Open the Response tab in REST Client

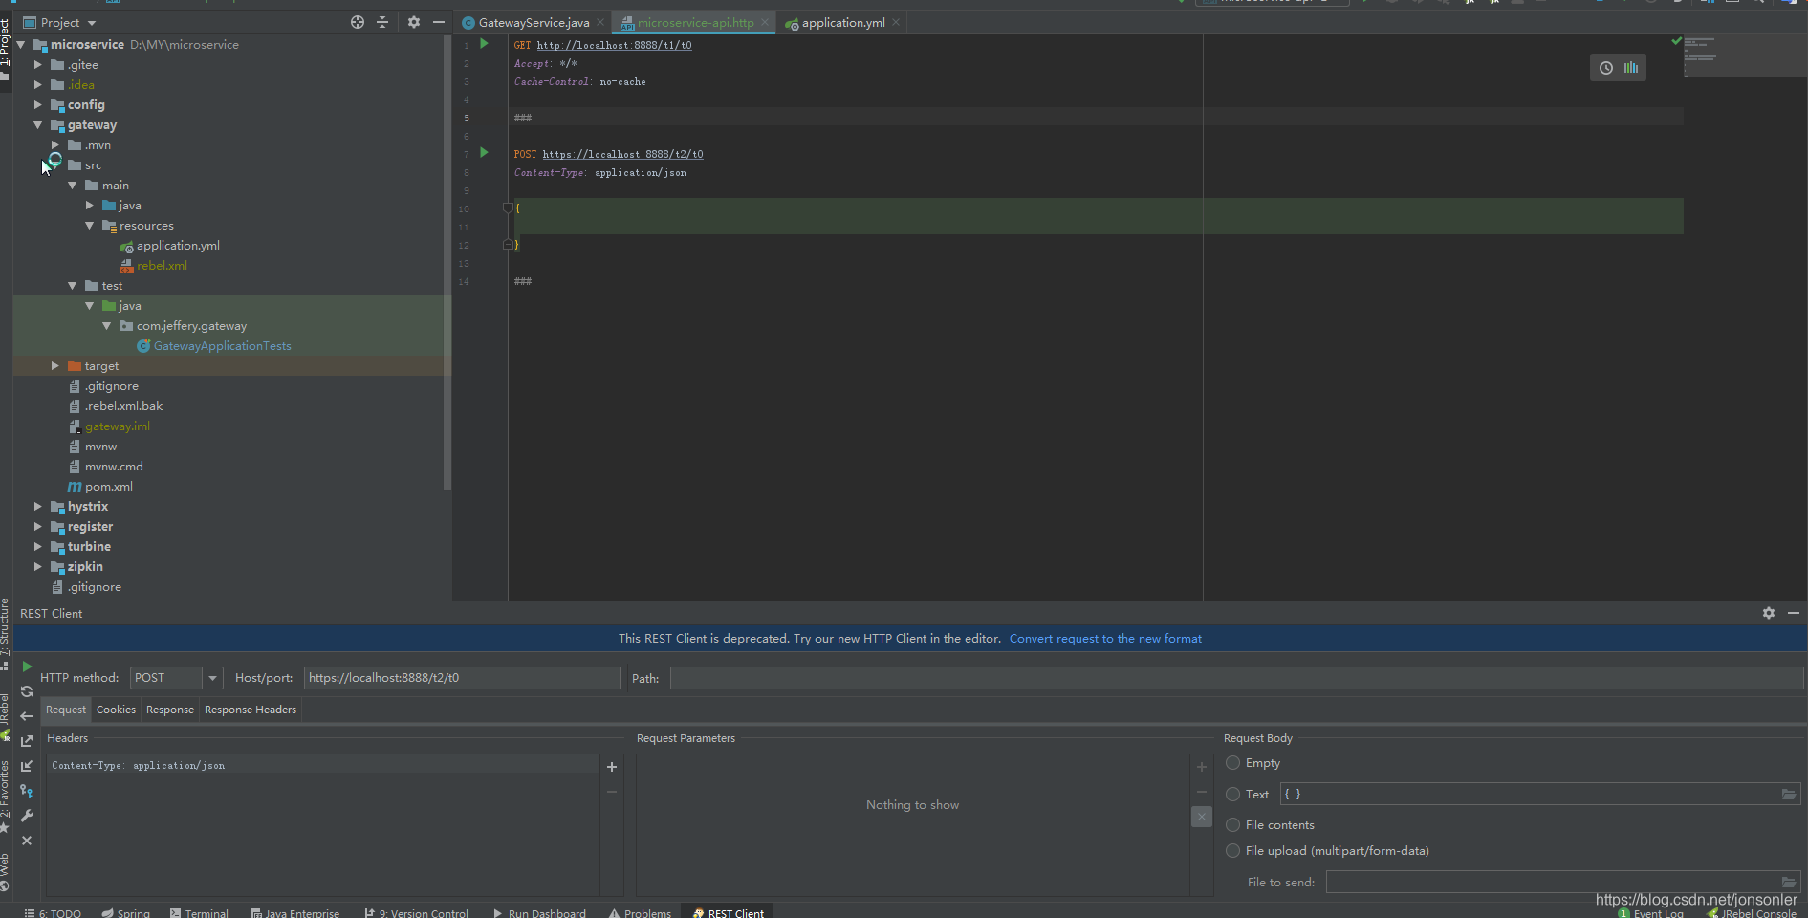[170, 710]
